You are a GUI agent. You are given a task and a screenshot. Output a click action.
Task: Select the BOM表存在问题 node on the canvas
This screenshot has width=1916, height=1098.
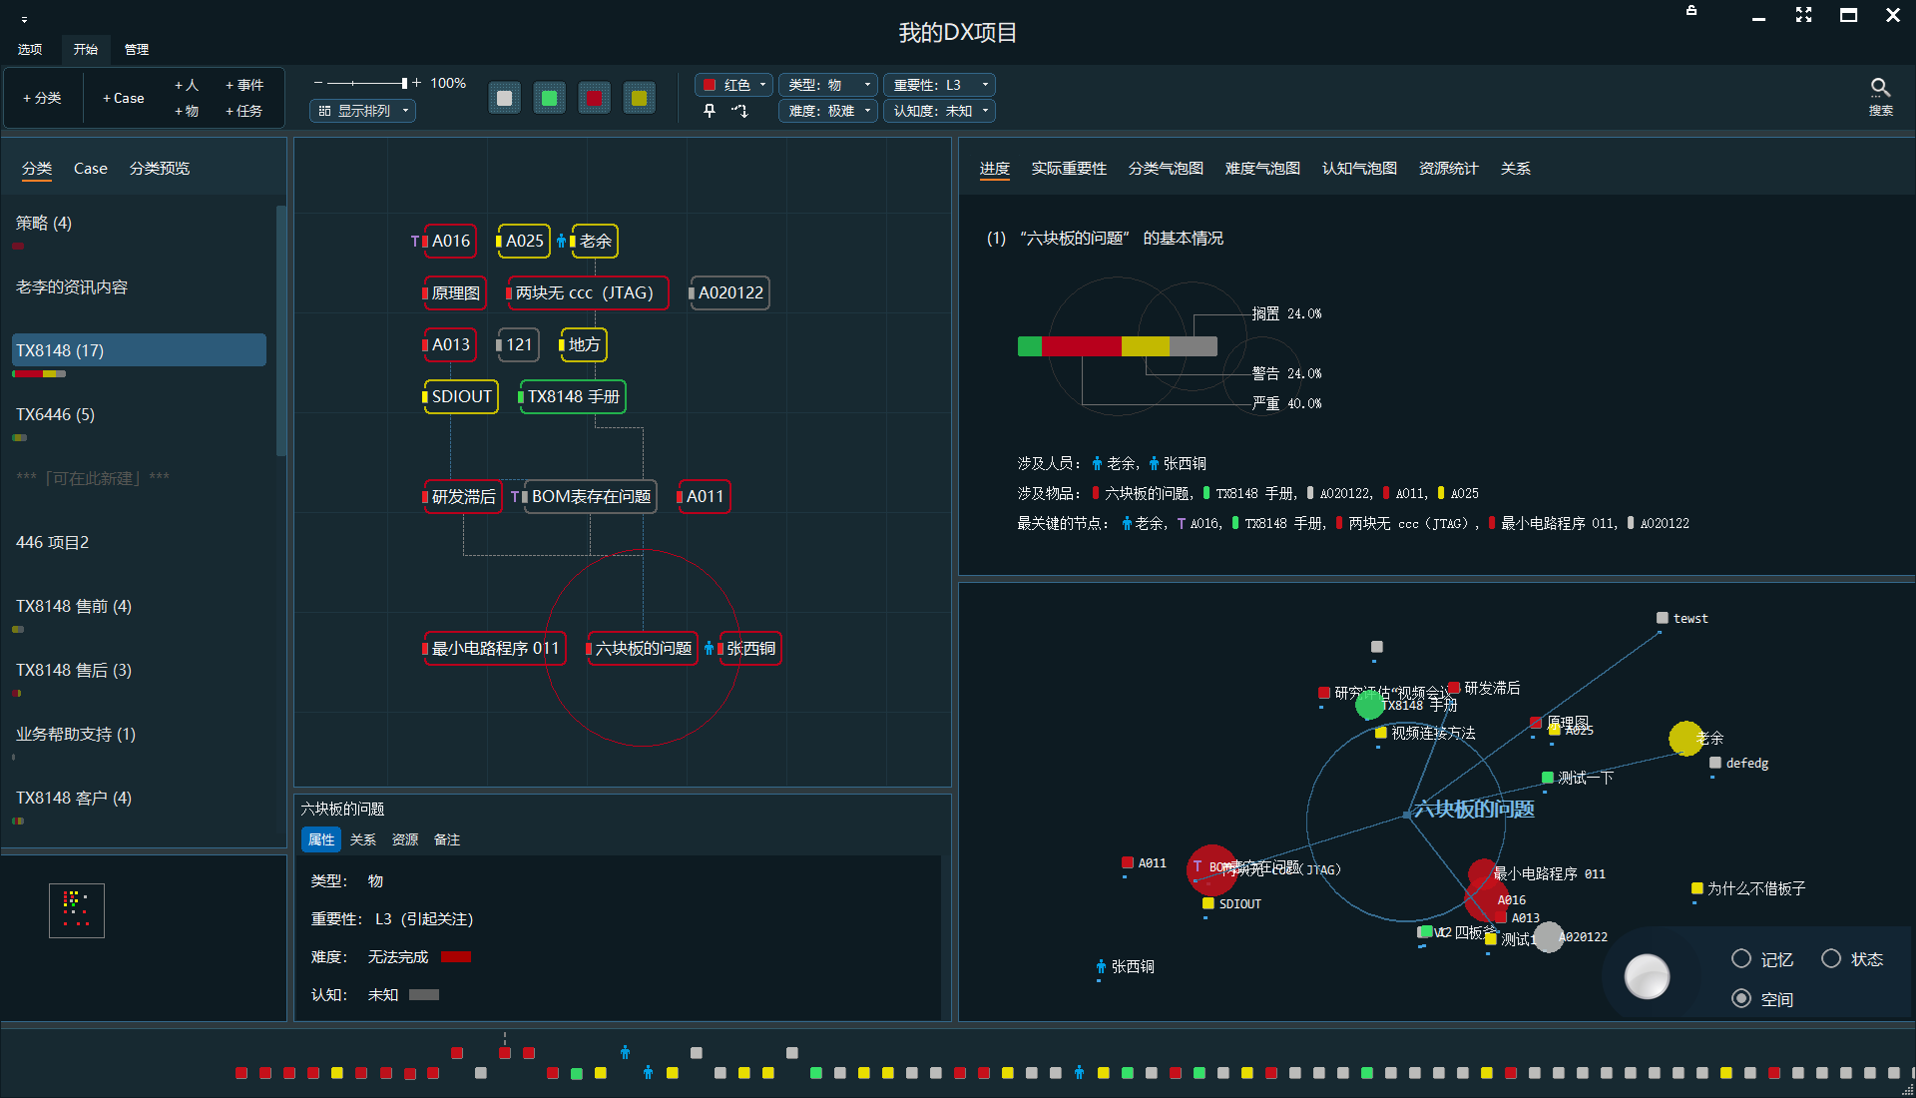pos(591,496)
